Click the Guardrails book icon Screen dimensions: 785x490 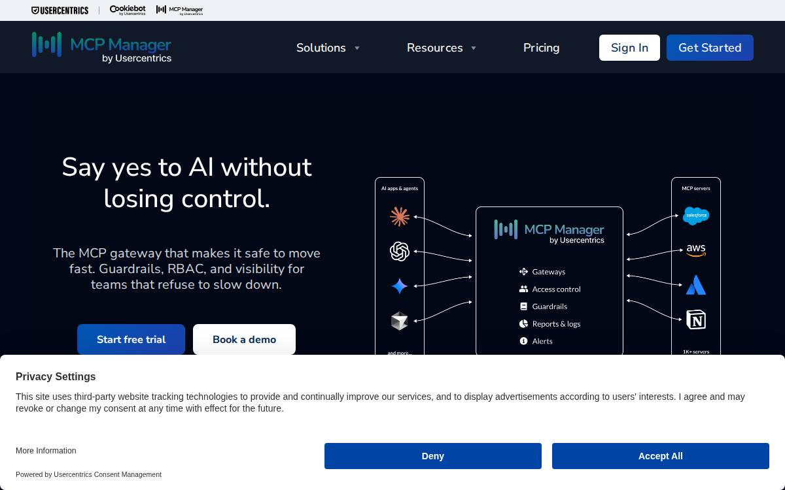(523, 306)
